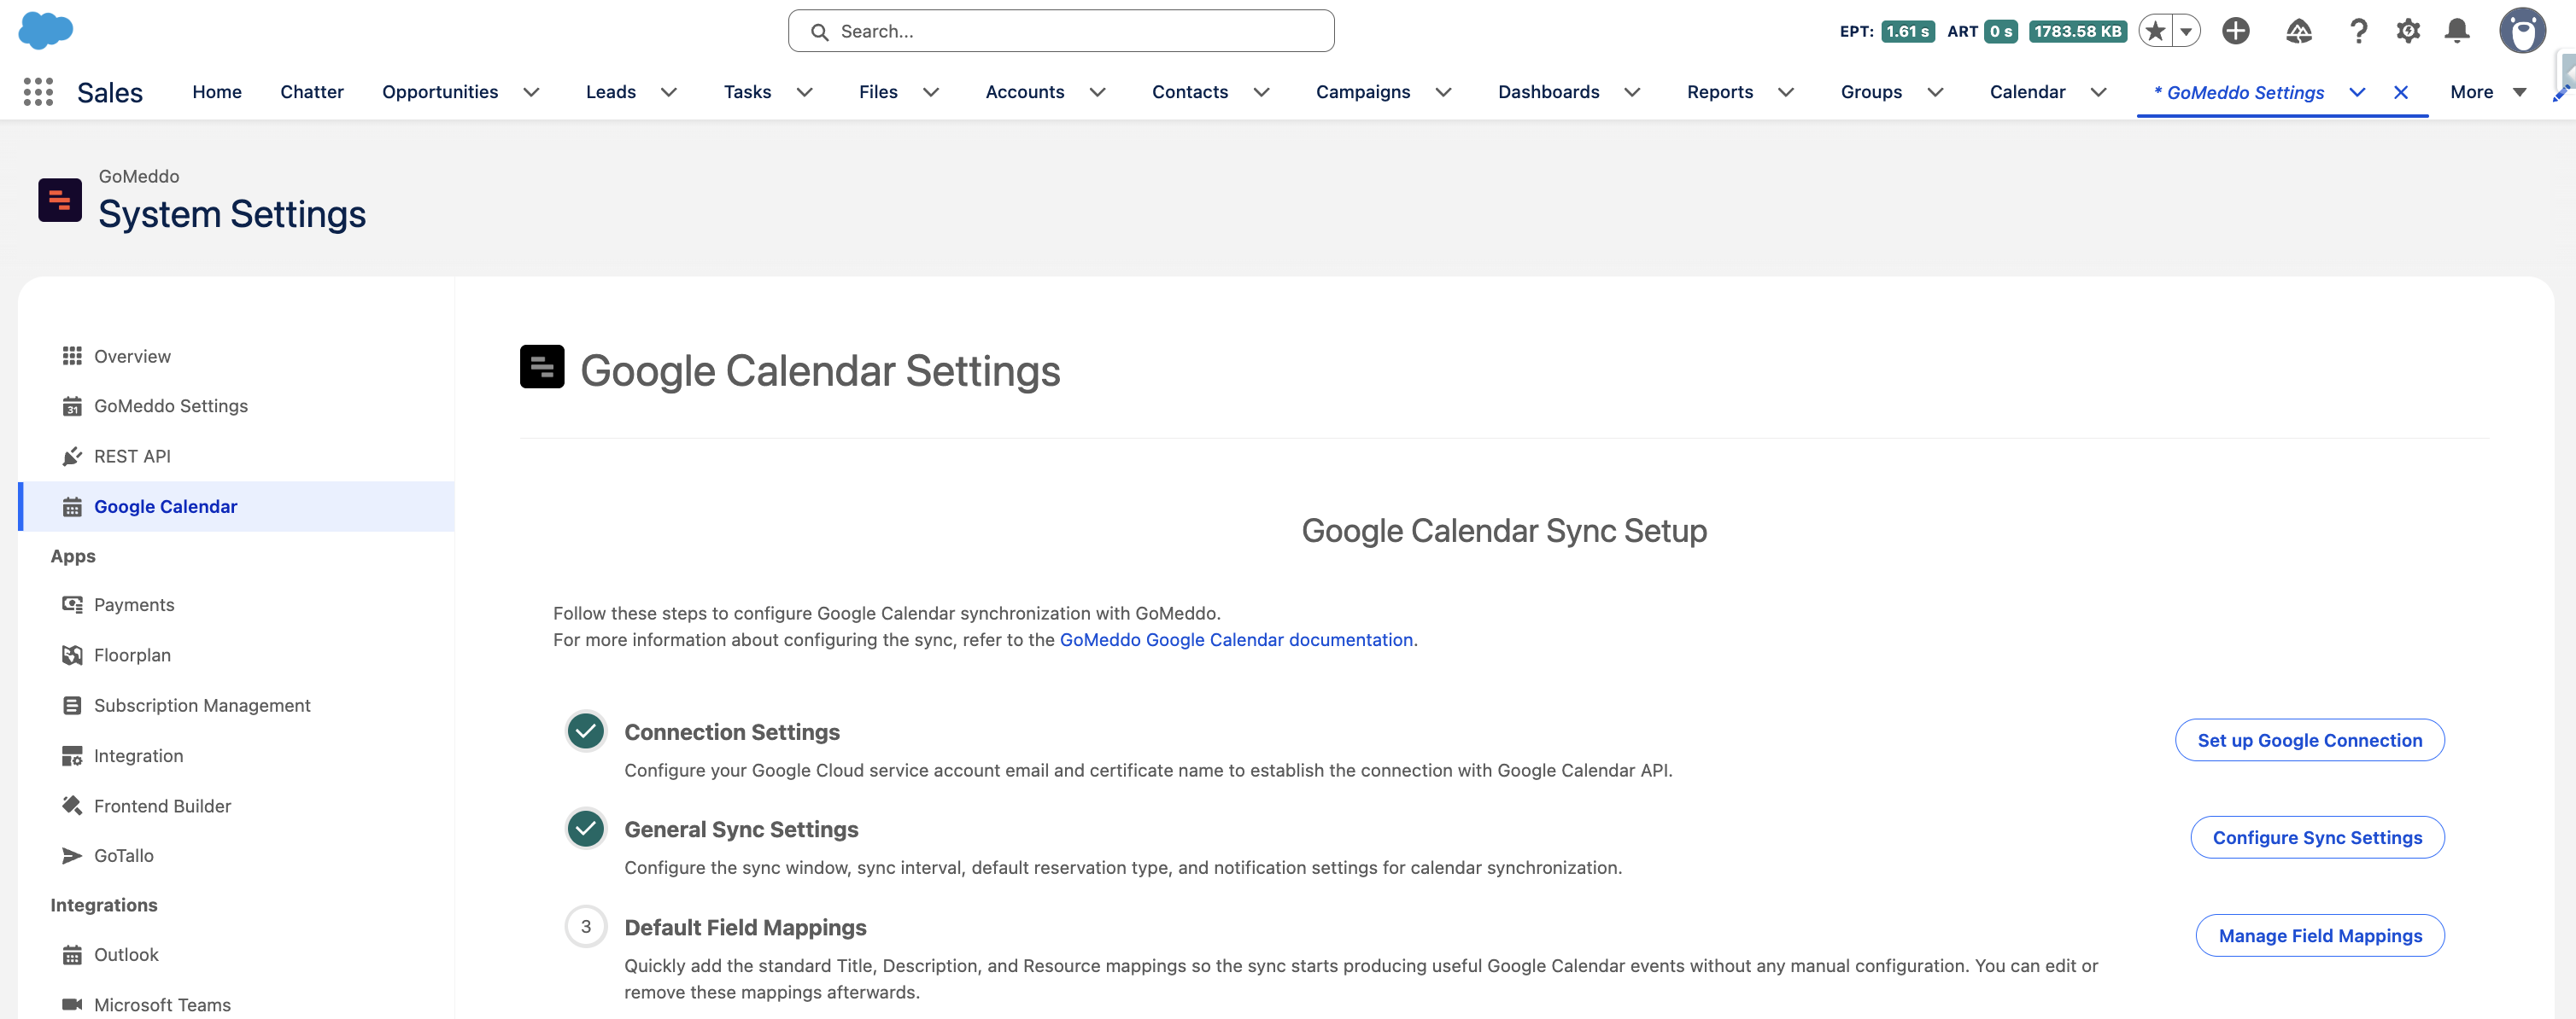Open the Reports tab

pyautogui.click(x=1720, y=92)
